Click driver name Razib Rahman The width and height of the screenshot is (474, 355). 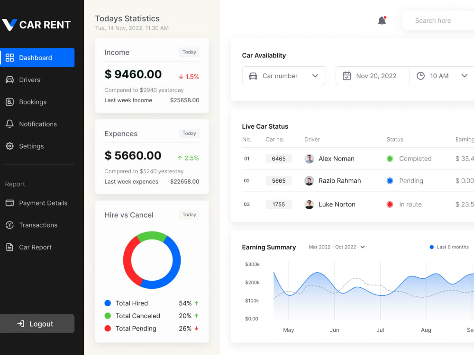340,181
